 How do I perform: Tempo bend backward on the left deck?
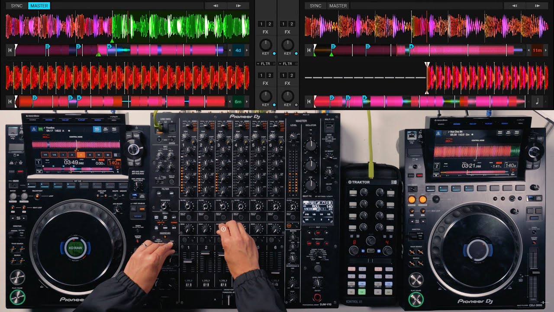coord(216,6)
